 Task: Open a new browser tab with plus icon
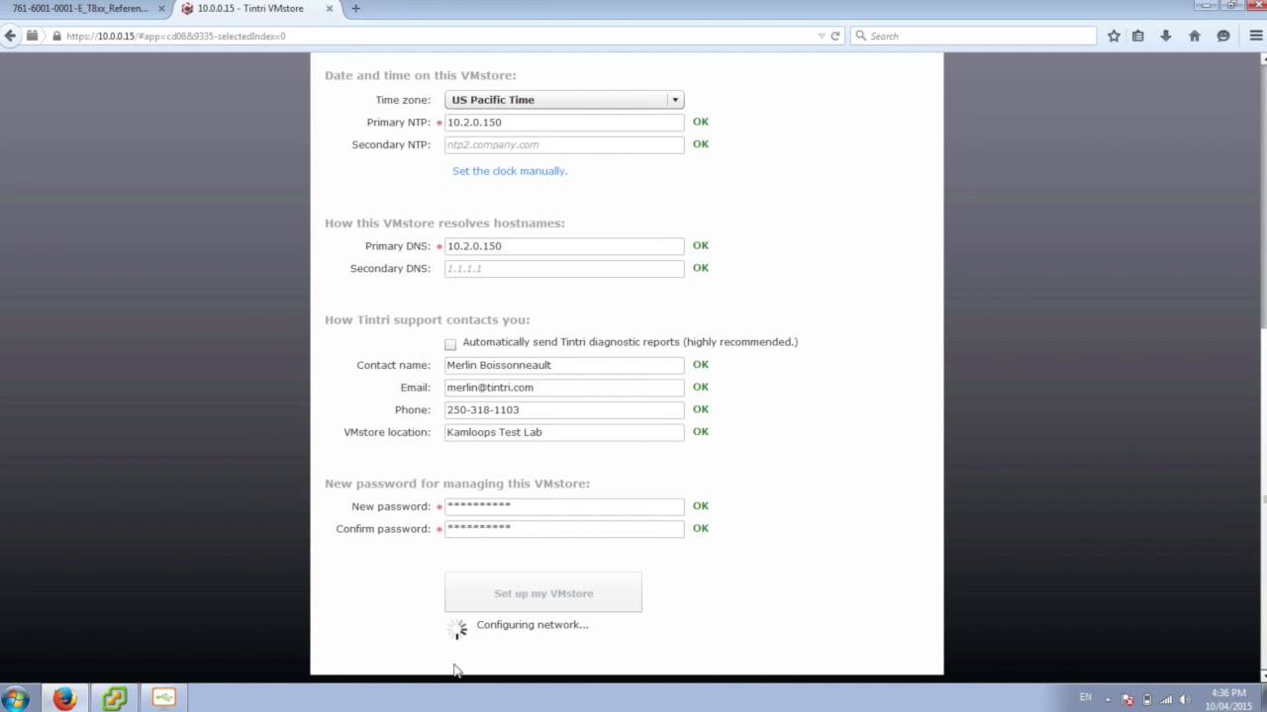pyautogui.click(x=355, y=8)
